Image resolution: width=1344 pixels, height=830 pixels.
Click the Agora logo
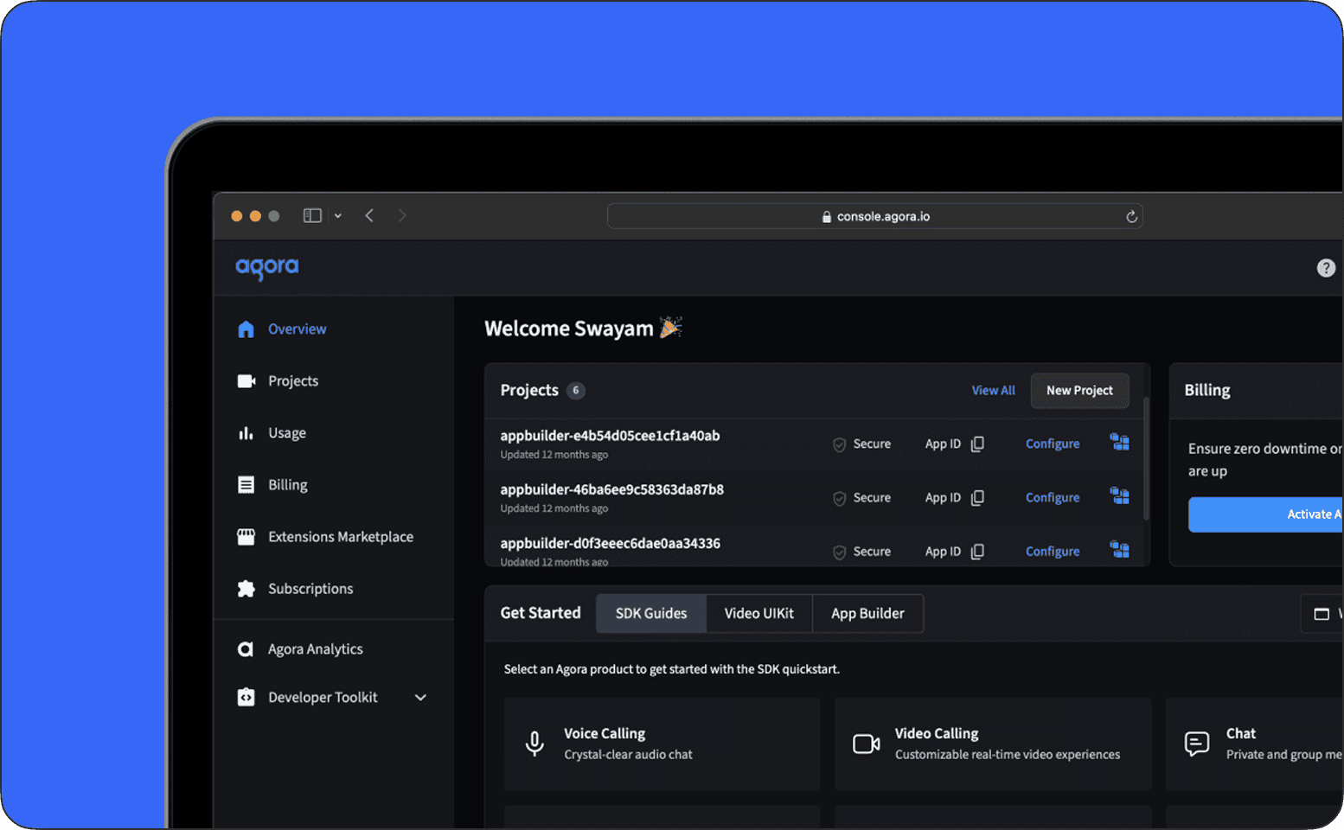[267, 268]
